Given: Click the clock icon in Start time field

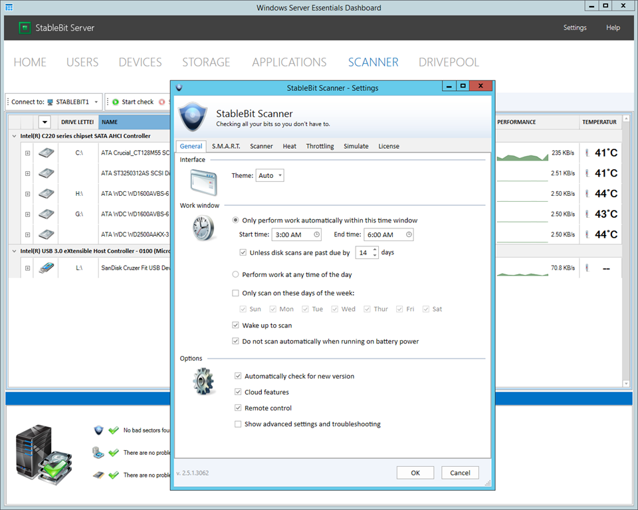Looking at the screenshot, I should pyautogui.click(x=316, y=234).
